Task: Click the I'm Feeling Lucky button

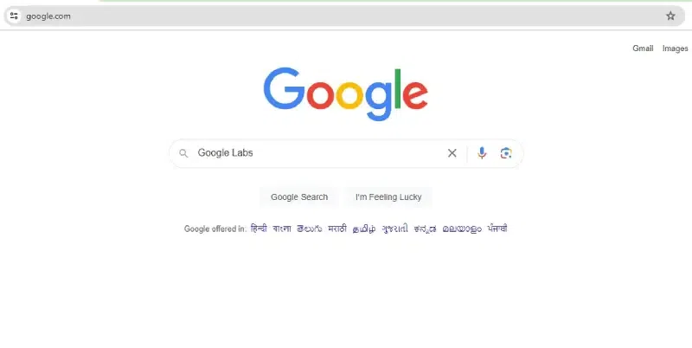Action: pyautogui.click(x=388, y=197)
